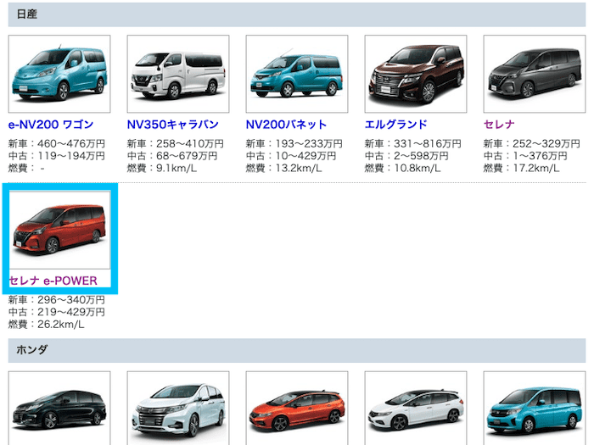Click the text 燃費：13.2km/L

click(283, 168)
